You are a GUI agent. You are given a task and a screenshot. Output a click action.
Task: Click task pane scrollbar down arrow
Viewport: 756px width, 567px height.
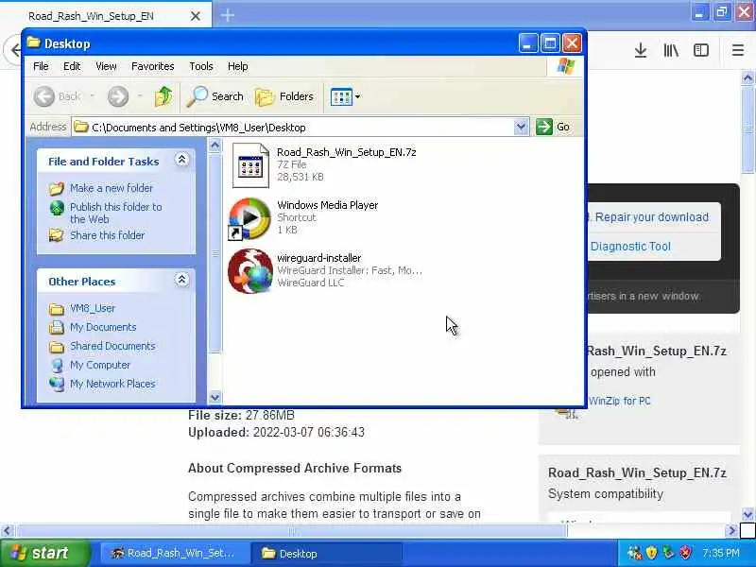pos(215,397)
